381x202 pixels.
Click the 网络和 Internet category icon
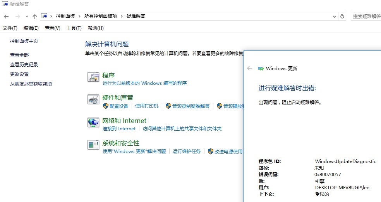(x=93, y=123)
